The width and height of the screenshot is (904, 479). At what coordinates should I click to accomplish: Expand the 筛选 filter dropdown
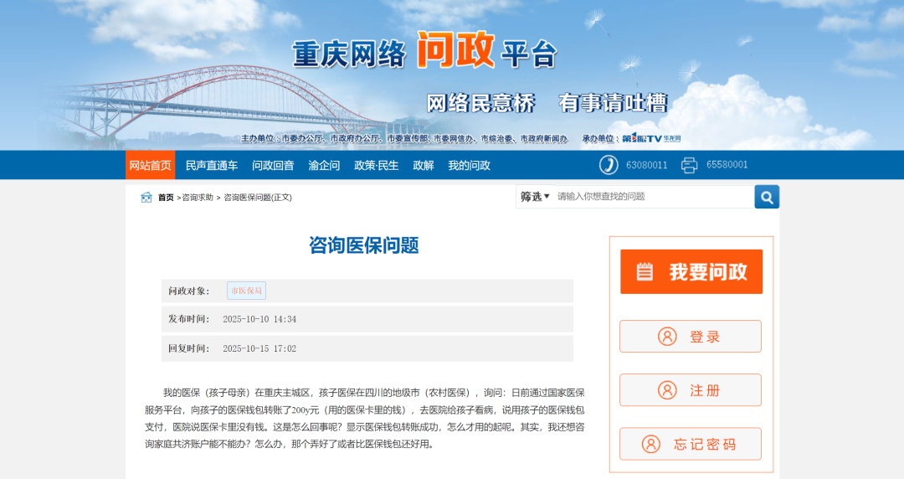(x=535, y=197)
